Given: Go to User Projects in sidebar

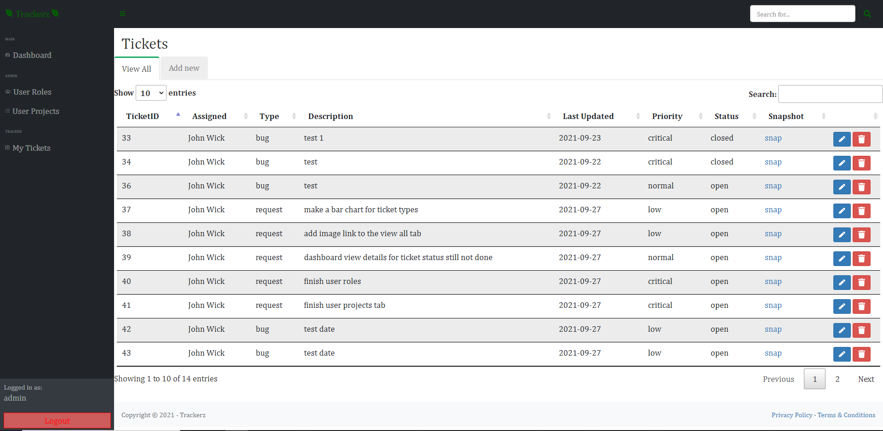Looking at the screenshot, I should pos(36,111).
